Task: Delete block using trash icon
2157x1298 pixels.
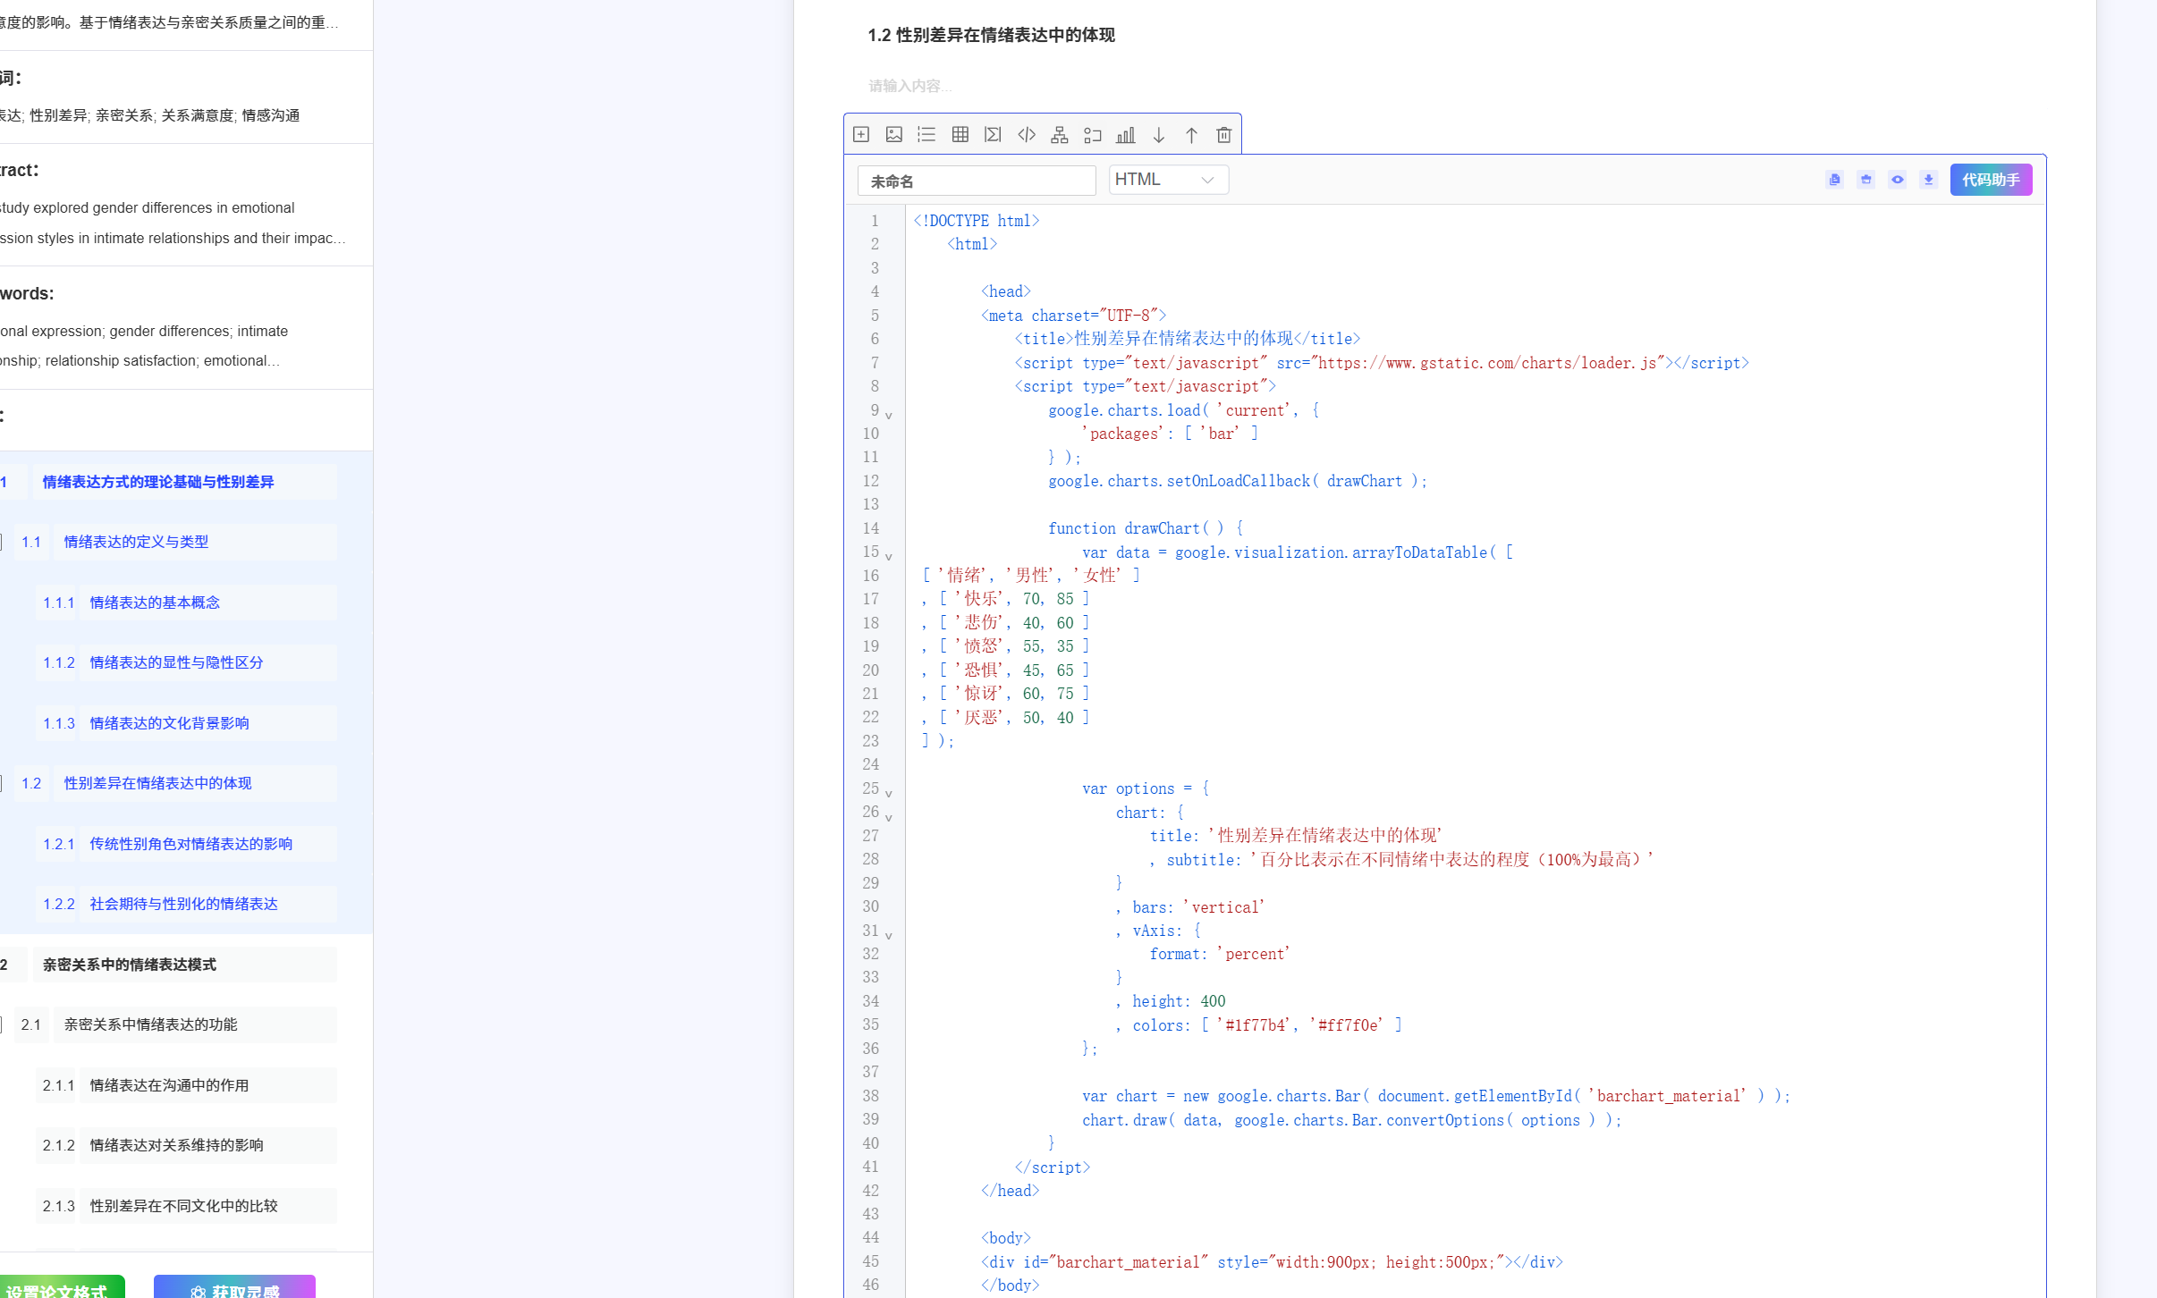Action: 1223,135
